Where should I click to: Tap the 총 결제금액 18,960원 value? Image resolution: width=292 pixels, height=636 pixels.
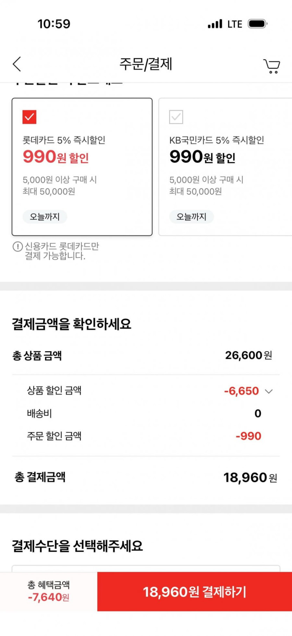[250, 478]
